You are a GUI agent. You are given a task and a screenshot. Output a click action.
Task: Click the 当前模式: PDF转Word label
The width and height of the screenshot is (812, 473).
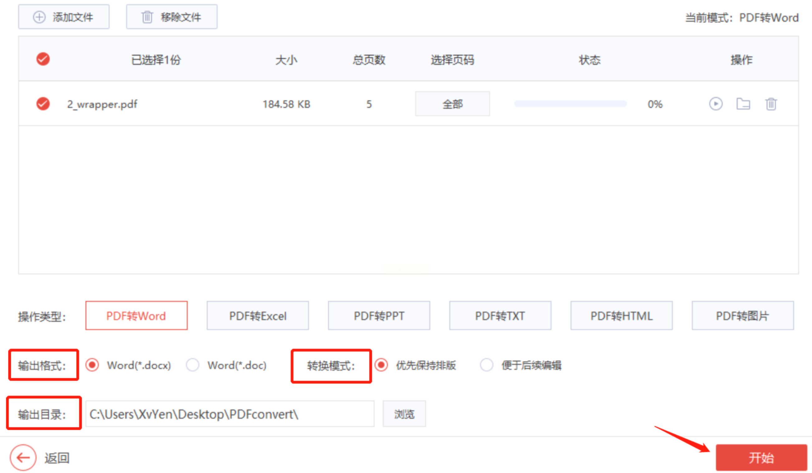click(x=742, y=18)
